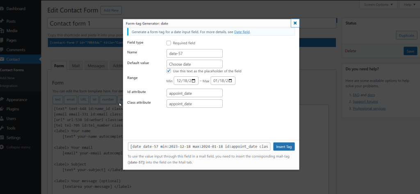This screenshot has height=194, width=420.
Task: Open Comments from the sidebar
Action: click(16, 50)
